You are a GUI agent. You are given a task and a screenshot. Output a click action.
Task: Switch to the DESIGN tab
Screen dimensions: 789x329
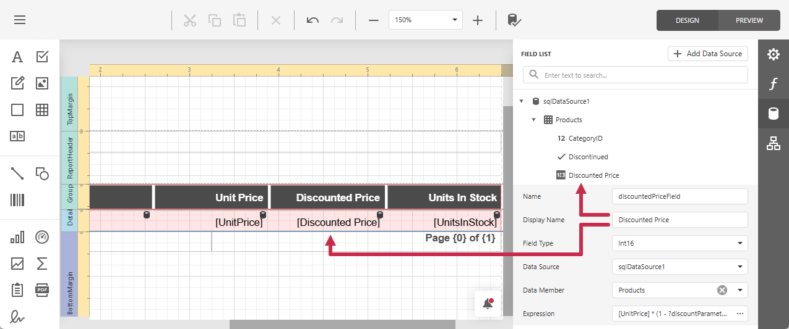coord(688,20)
